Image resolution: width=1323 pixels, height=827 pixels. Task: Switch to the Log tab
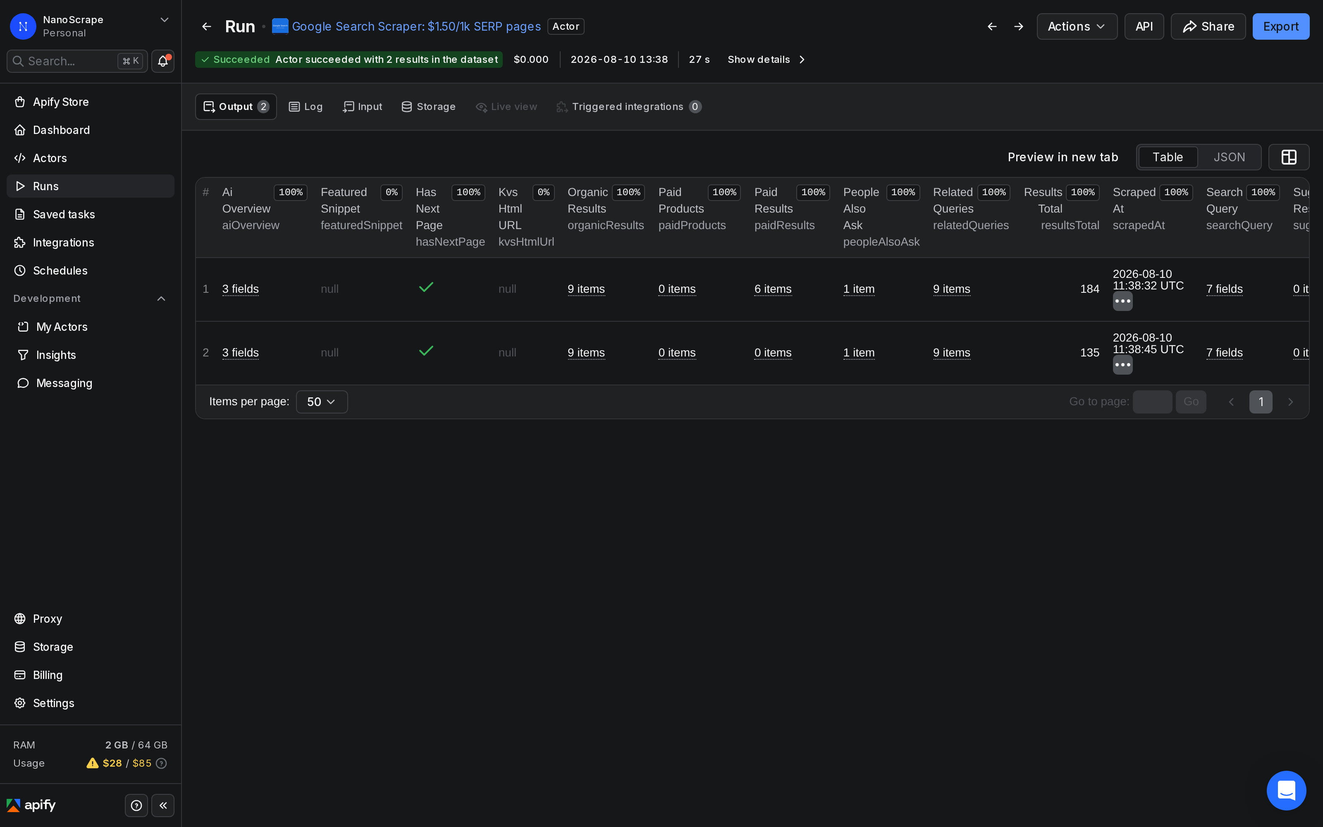[x=306, y=107]
